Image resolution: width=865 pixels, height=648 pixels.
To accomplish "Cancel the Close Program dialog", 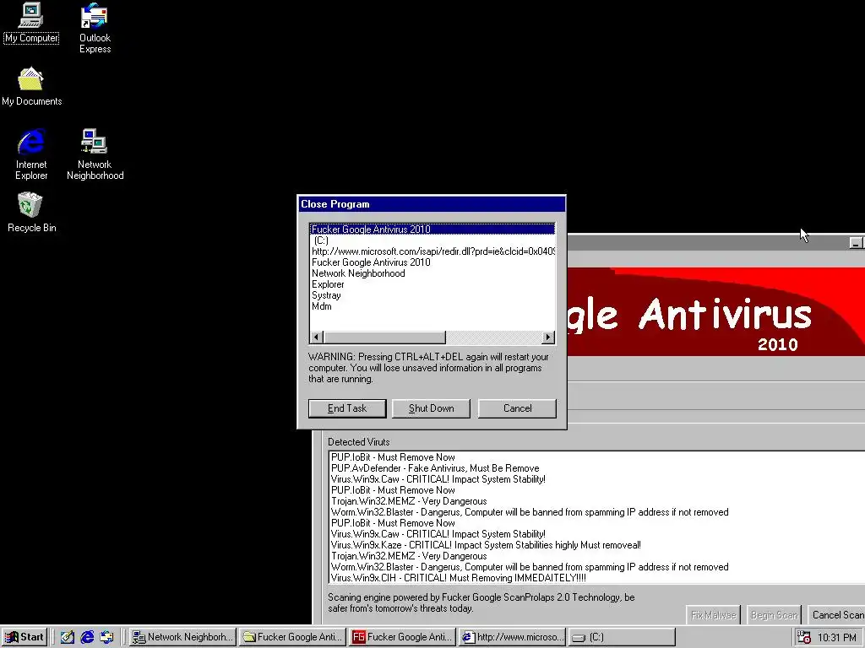I will coord(517,408).
